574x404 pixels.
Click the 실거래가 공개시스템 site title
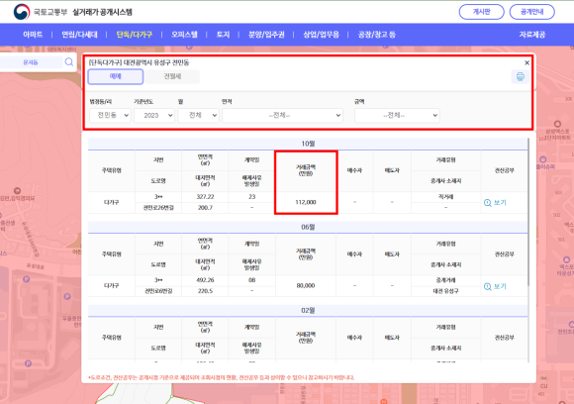tap(103, 12)
